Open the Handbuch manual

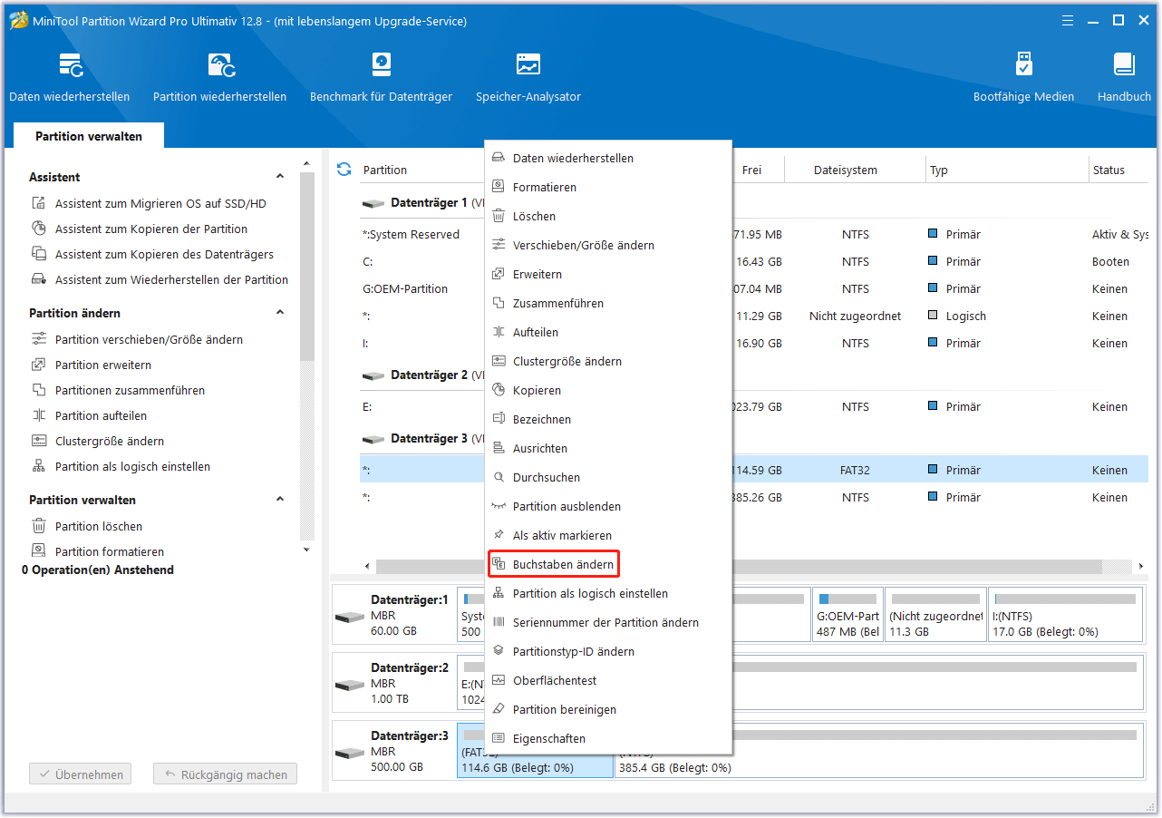pyautogui.click(x=1124, y=77)
